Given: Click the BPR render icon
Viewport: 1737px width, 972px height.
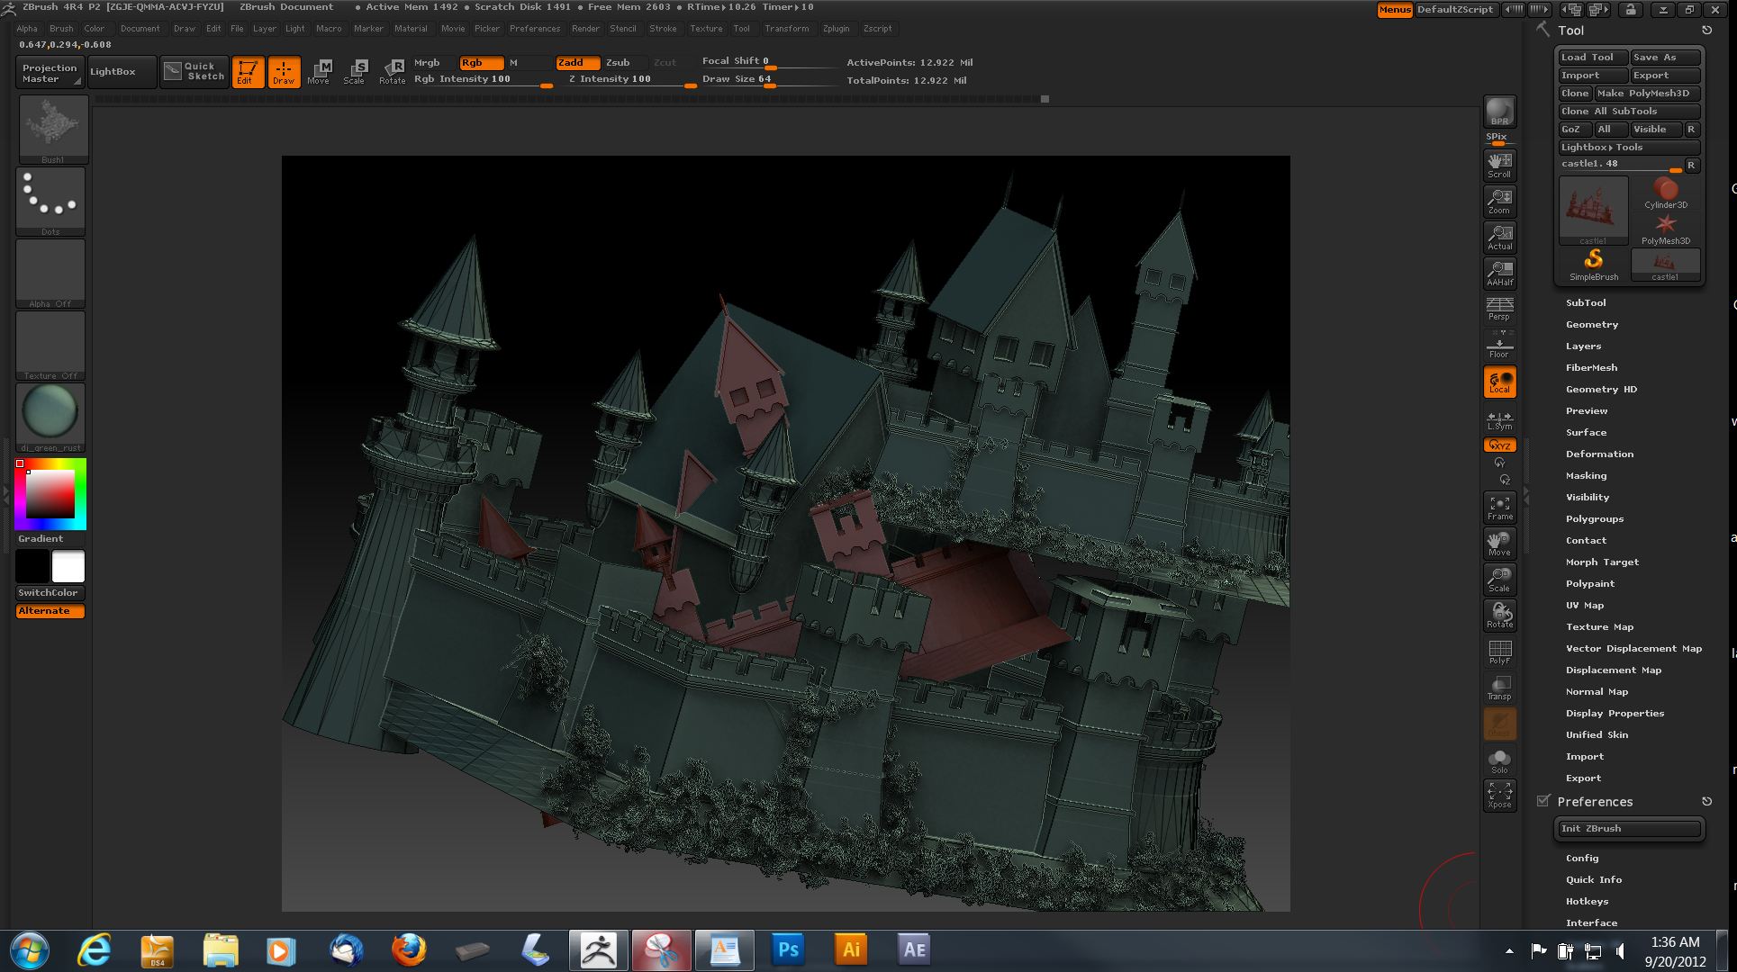Looking at the screenshot, I should [x=1499, y=112].
